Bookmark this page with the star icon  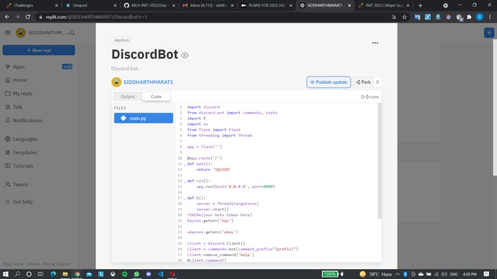[405, 17]
